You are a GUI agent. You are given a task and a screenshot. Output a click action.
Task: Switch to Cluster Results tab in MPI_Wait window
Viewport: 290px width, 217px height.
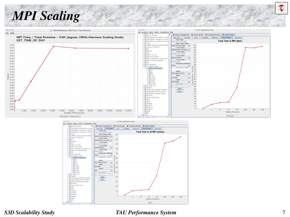pyautogui.click(x=197, y=35)
